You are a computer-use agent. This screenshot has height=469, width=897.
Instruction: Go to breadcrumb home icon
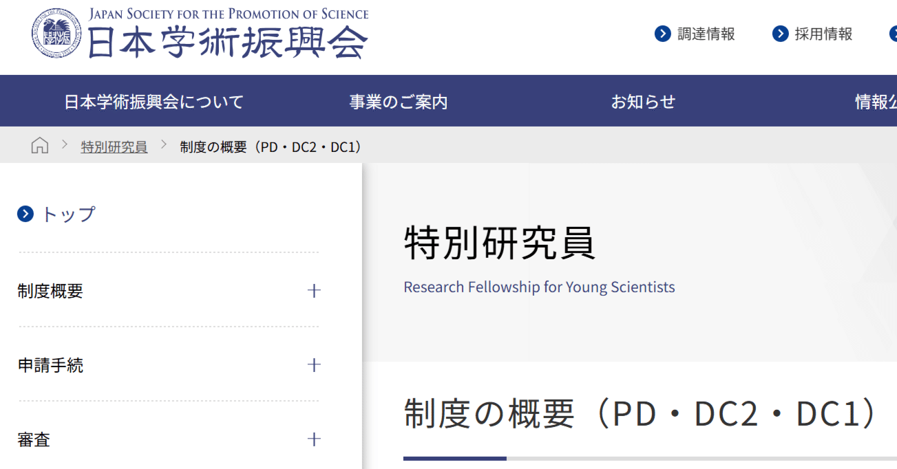(x=40, y=146)
